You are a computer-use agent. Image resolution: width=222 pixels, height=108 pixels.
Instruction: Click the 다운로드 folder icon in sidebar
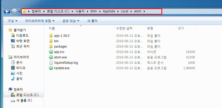point(13,35)
